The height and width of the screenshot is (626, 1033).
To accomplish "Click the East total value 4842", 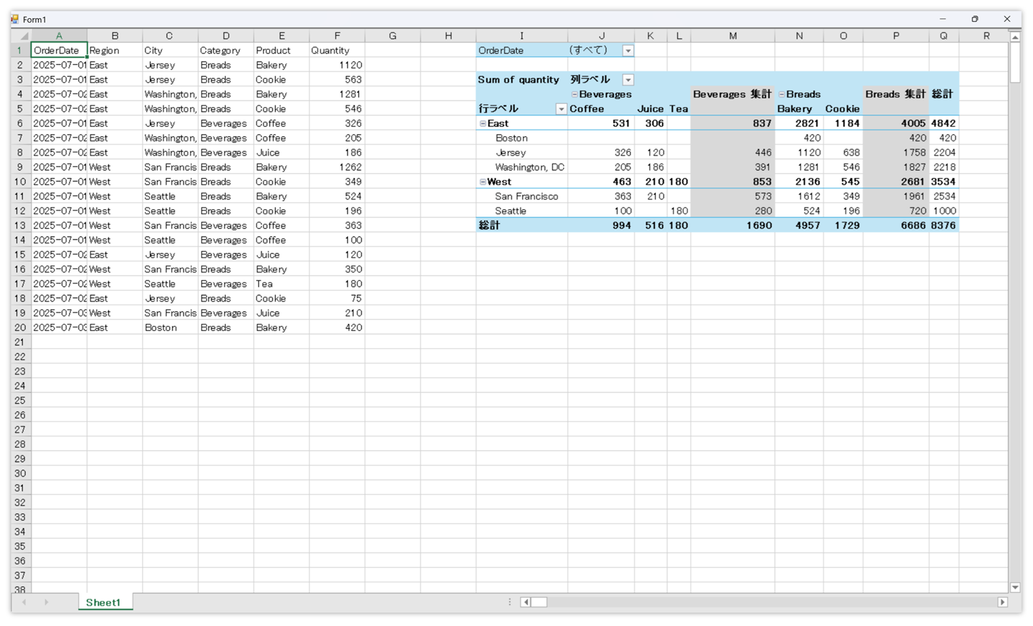I will pos(943,123).
